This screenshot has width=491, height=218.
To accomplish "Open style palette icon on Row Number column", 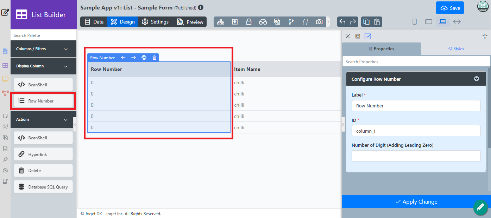I will pyautogui.click(x=144, y=58).
